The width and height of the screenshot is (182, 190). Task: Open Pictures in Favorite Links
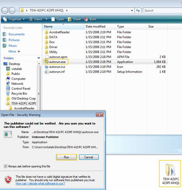click(x=14, y=40)
